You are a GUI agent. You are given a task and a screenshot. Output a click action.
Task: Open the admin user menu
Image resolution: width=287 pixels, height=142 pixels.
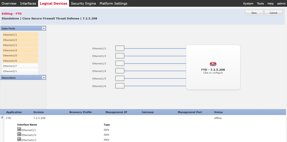(x=281, y=3)
